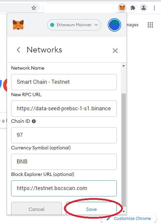Select the Currency Symbol BNB field
This screenshot has width=161, height=223.
64,162
